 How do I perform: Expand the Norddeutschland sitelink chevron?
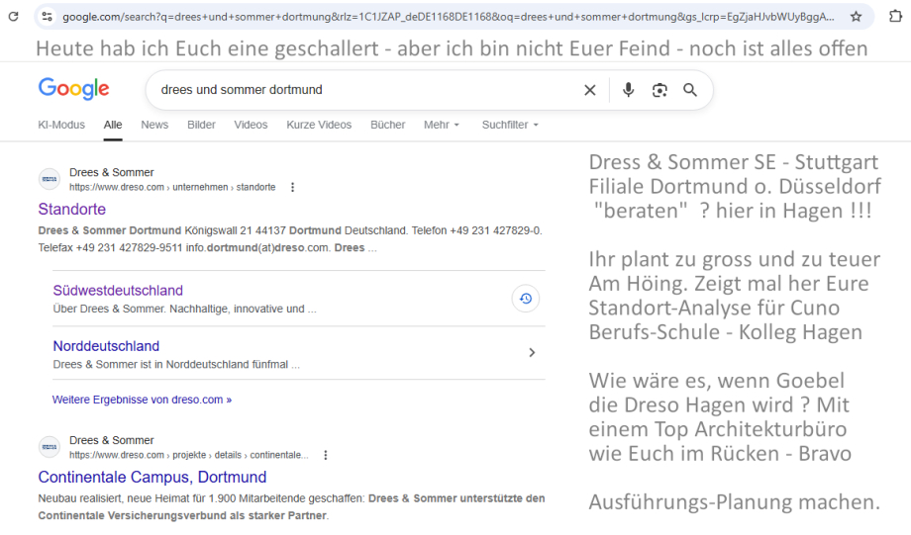532,353
